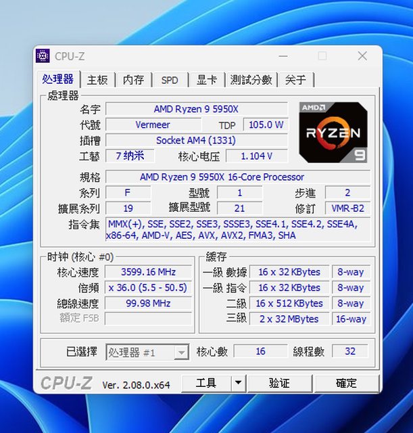The width and height of the screenshot is (413, 433).
Task: Click the TDP value 105.0 W
Action: (266, 124)
